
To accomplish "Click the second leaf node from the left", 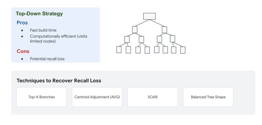I will [x=128, y=50].
